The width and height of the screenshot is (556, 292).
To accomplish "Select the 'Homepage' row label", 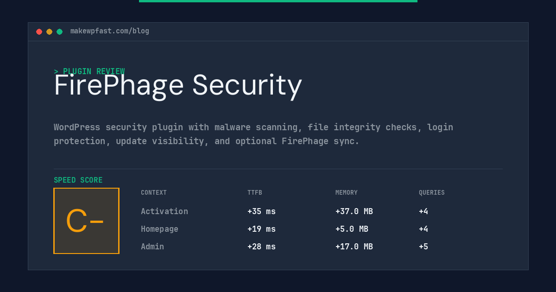I will (159, 229).
